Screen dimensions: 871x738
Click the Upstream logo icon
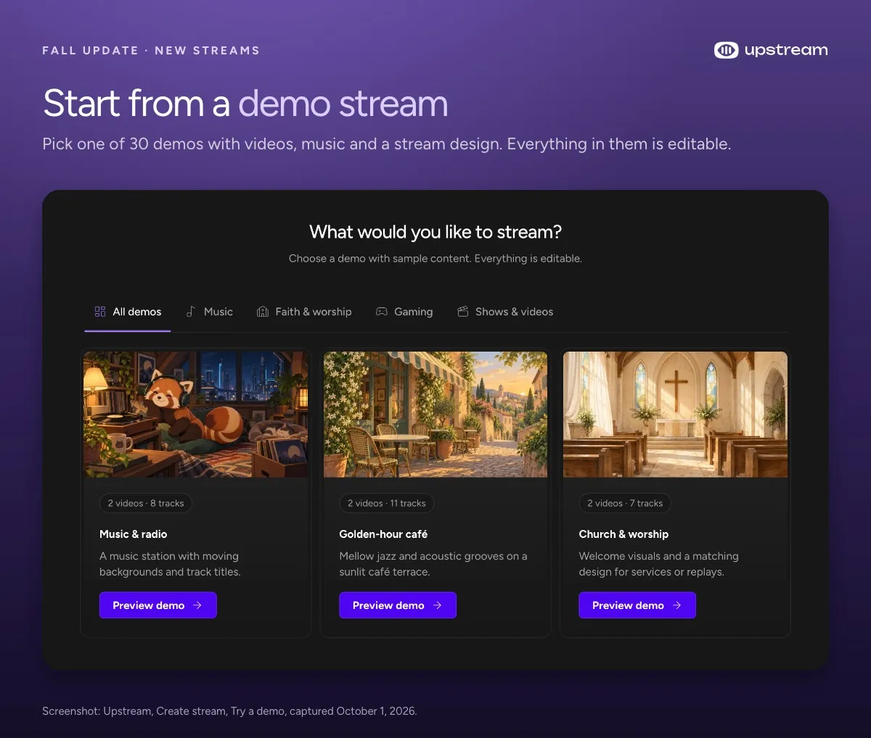tap(726, 50)
